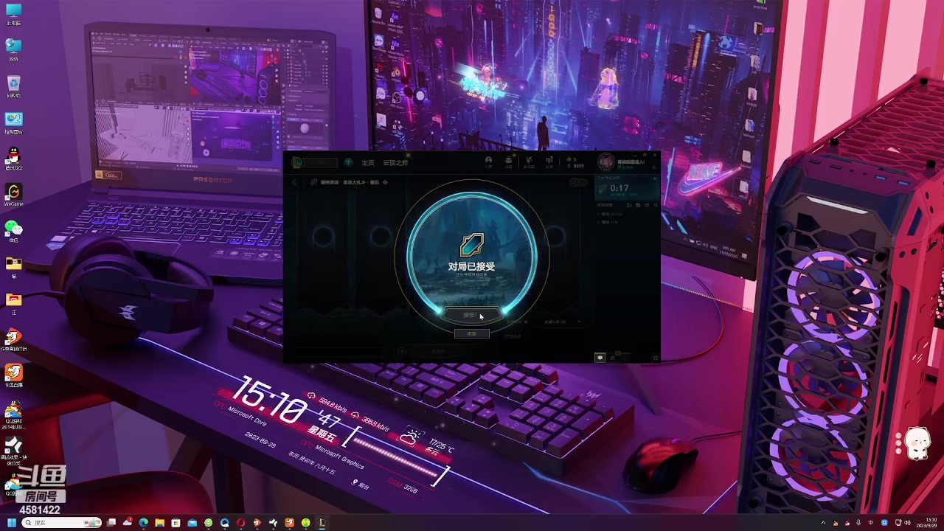Open the 网络 network desktop icon
This screenshot has height=531, width=944.
coord(13,50)
